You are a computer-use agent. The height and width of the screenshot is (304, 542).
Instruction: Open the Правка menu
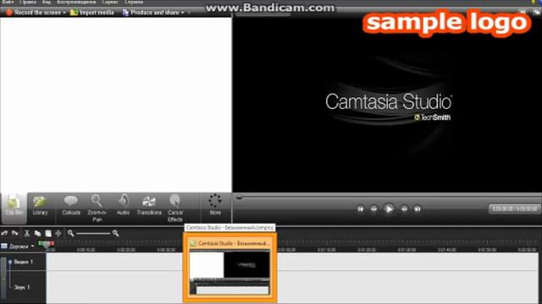pos(28,2)
